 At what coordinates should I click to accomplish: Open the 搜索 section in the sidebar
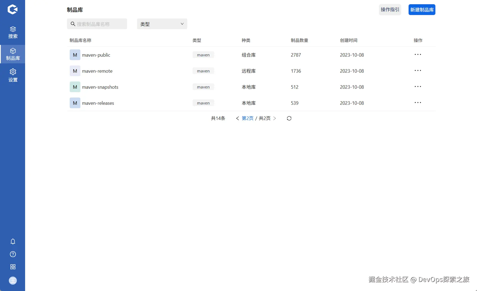coord(13,32)
